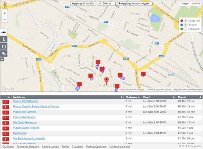Screen dimensions: 203x149
Task: Click Aggiungi al tuo sito button
Action: click(x=83, y=3)
